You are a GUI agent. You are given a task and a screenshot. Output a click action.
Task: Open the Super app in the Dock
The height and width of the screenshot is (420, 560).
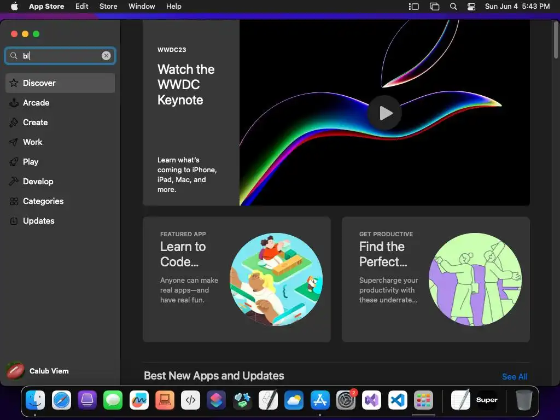click(487, 400)
